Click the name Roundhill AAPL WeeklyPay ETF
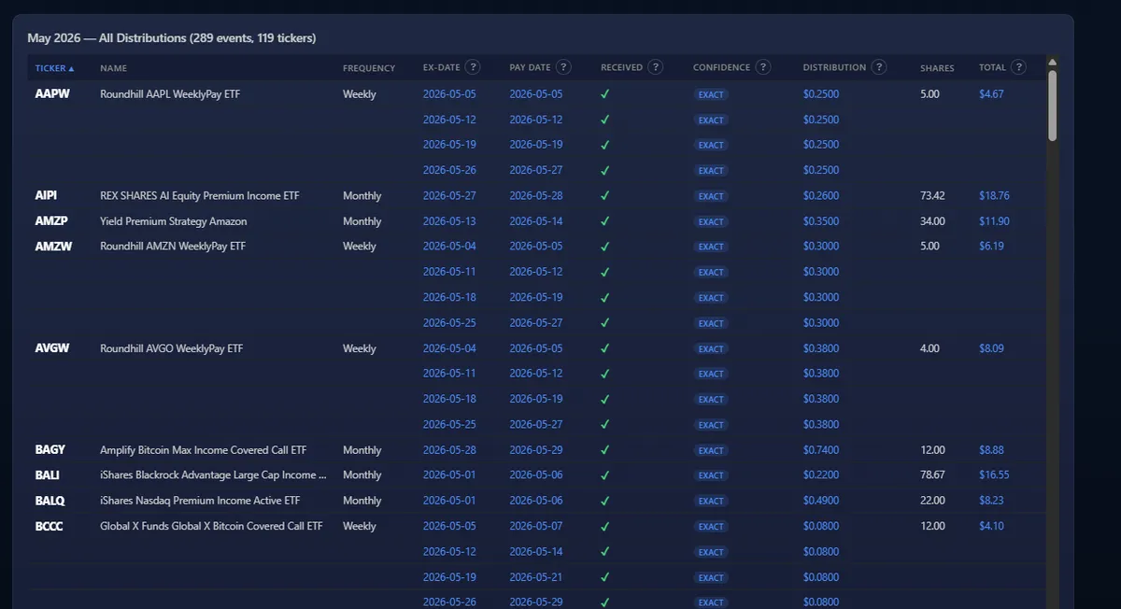 (x=170, y=94)
